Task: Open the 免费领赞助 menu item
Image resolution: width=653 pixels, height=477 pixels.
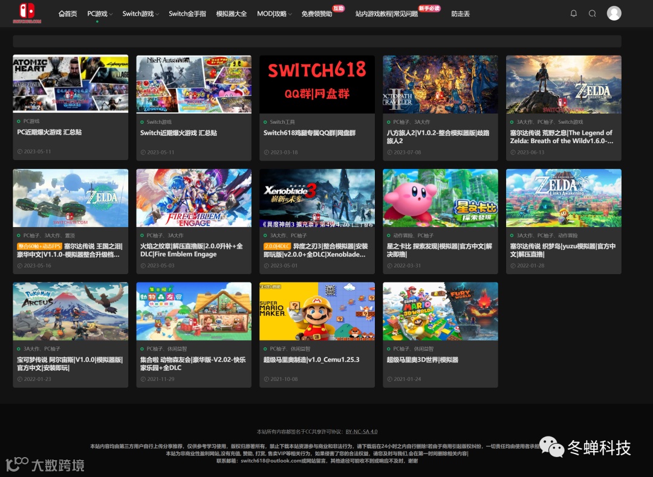Action: point(317,14)
